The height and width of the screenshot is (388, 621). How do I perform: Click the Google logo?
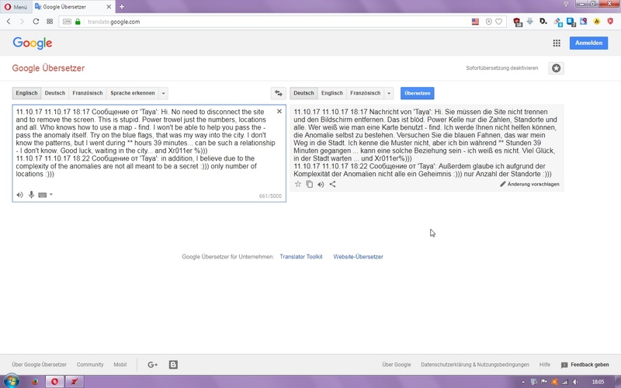32,43
